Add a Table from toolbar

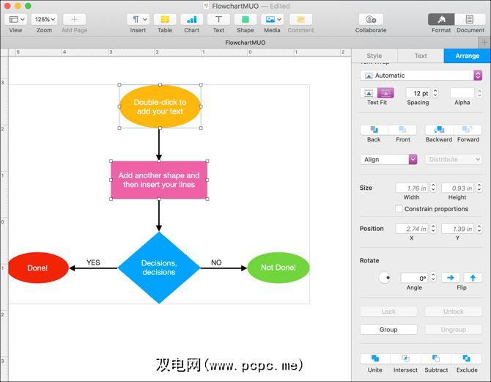pos(165,19)
